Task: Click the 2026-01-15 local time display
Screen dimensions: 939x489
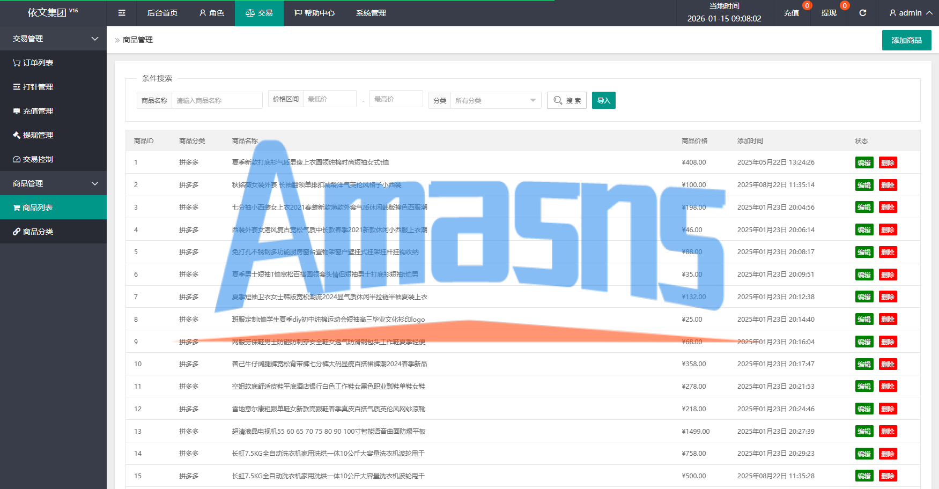Action: click(724, 18)
